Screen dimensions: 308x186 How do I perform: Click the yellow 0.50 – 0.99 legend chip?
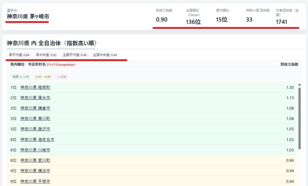(43, 77)
